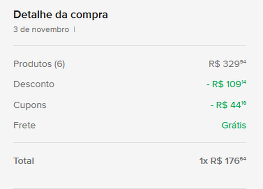Screen dimensions: 263x189
Task: Click the horizontal line above Total row
Action: click(130, 143)
